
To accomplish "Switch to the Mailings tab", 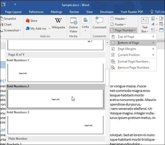I will pos(56,12).
